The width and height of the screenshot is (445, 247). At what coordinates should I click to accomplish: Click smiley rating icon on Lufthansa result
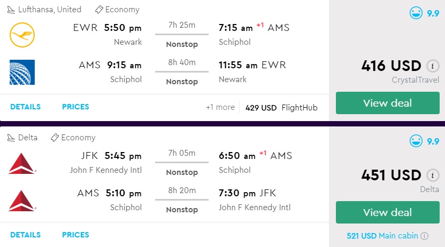click(416, 13)
